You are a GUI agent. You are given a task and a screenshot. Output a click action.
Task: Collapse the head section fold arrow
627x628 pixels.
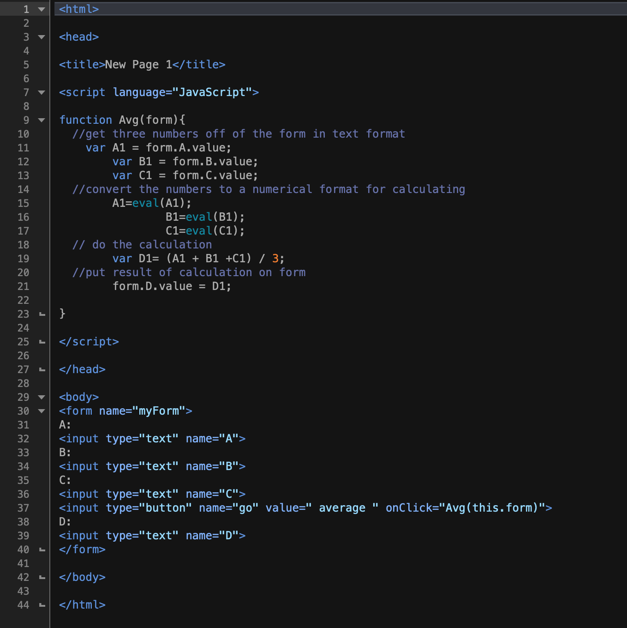(41, 37)
